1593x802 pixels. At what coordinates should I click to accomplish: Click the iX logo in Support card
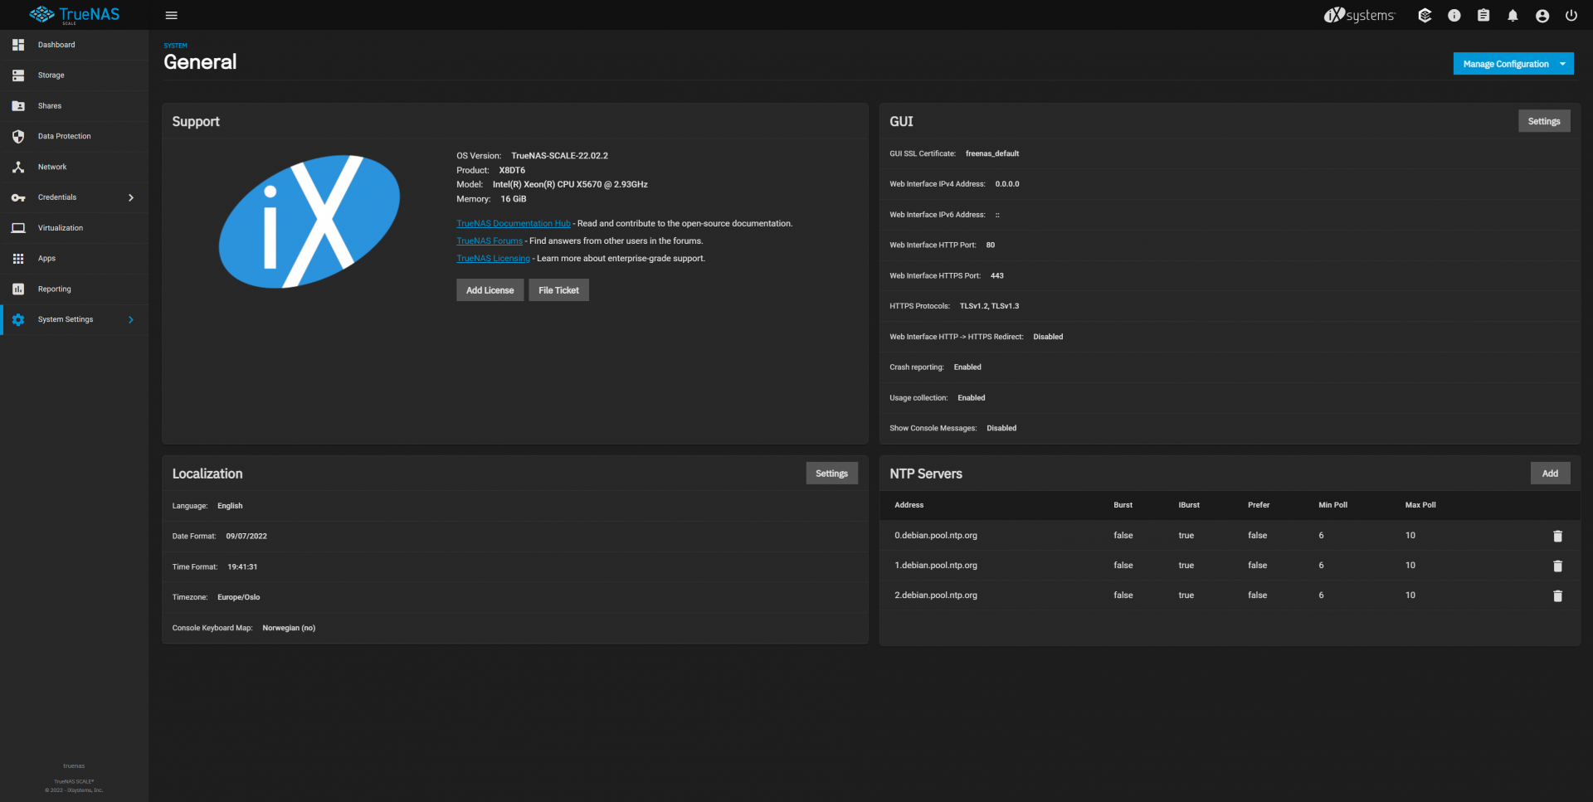click(309, 221)
